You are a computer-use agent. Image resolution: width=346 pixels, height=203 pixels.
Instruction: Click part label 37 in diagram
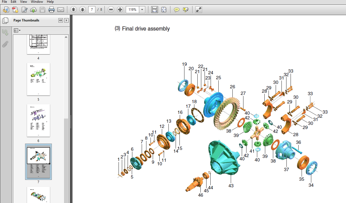(286, 169)
